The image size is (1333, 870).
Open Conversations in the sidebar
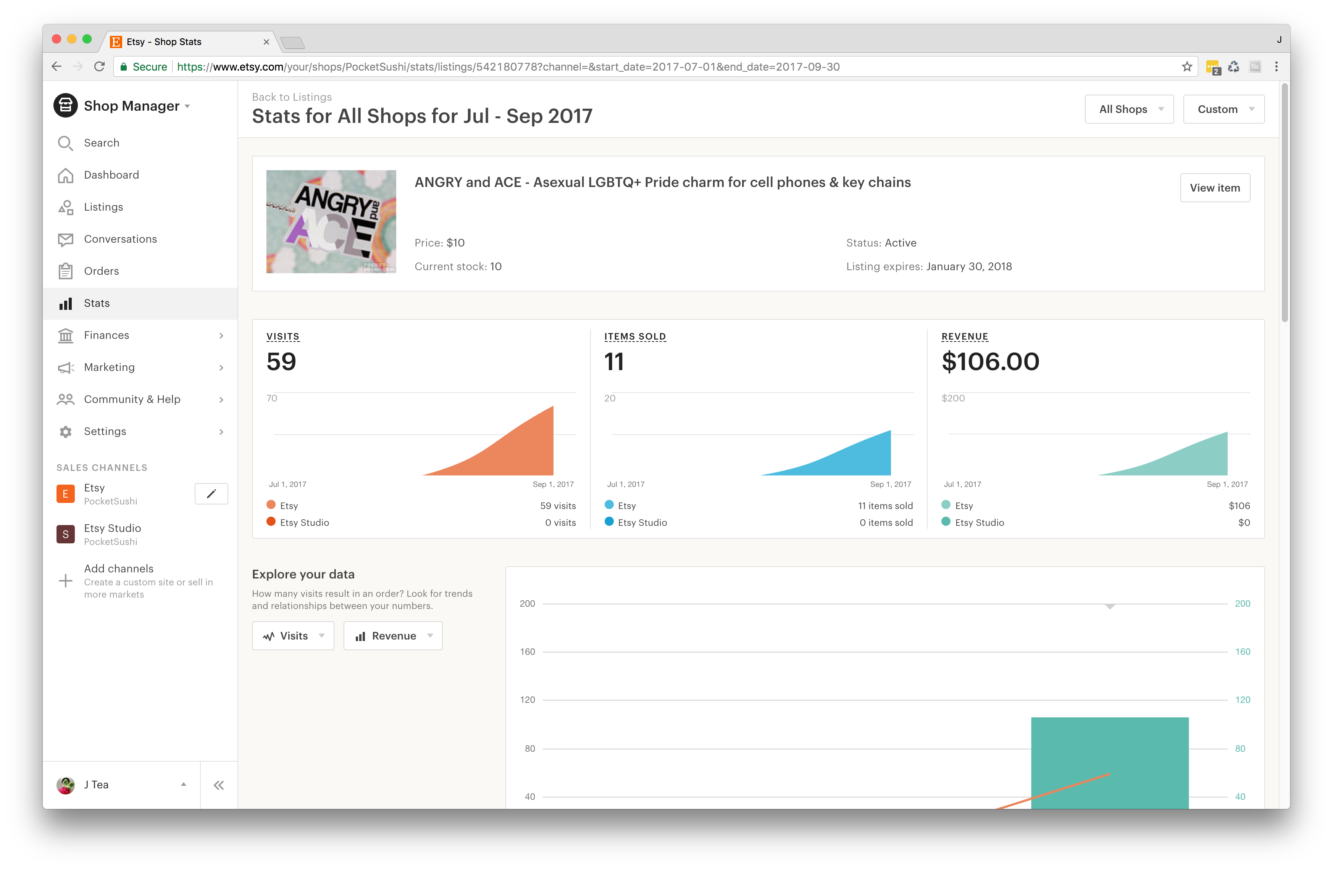tap(140, 239)
